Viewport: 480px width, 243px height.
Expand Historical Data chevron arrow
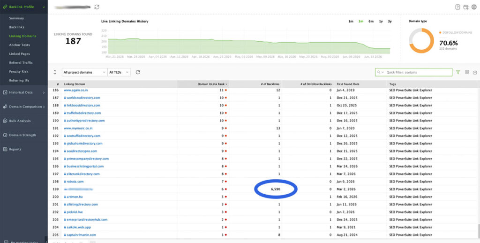[44, 92]
